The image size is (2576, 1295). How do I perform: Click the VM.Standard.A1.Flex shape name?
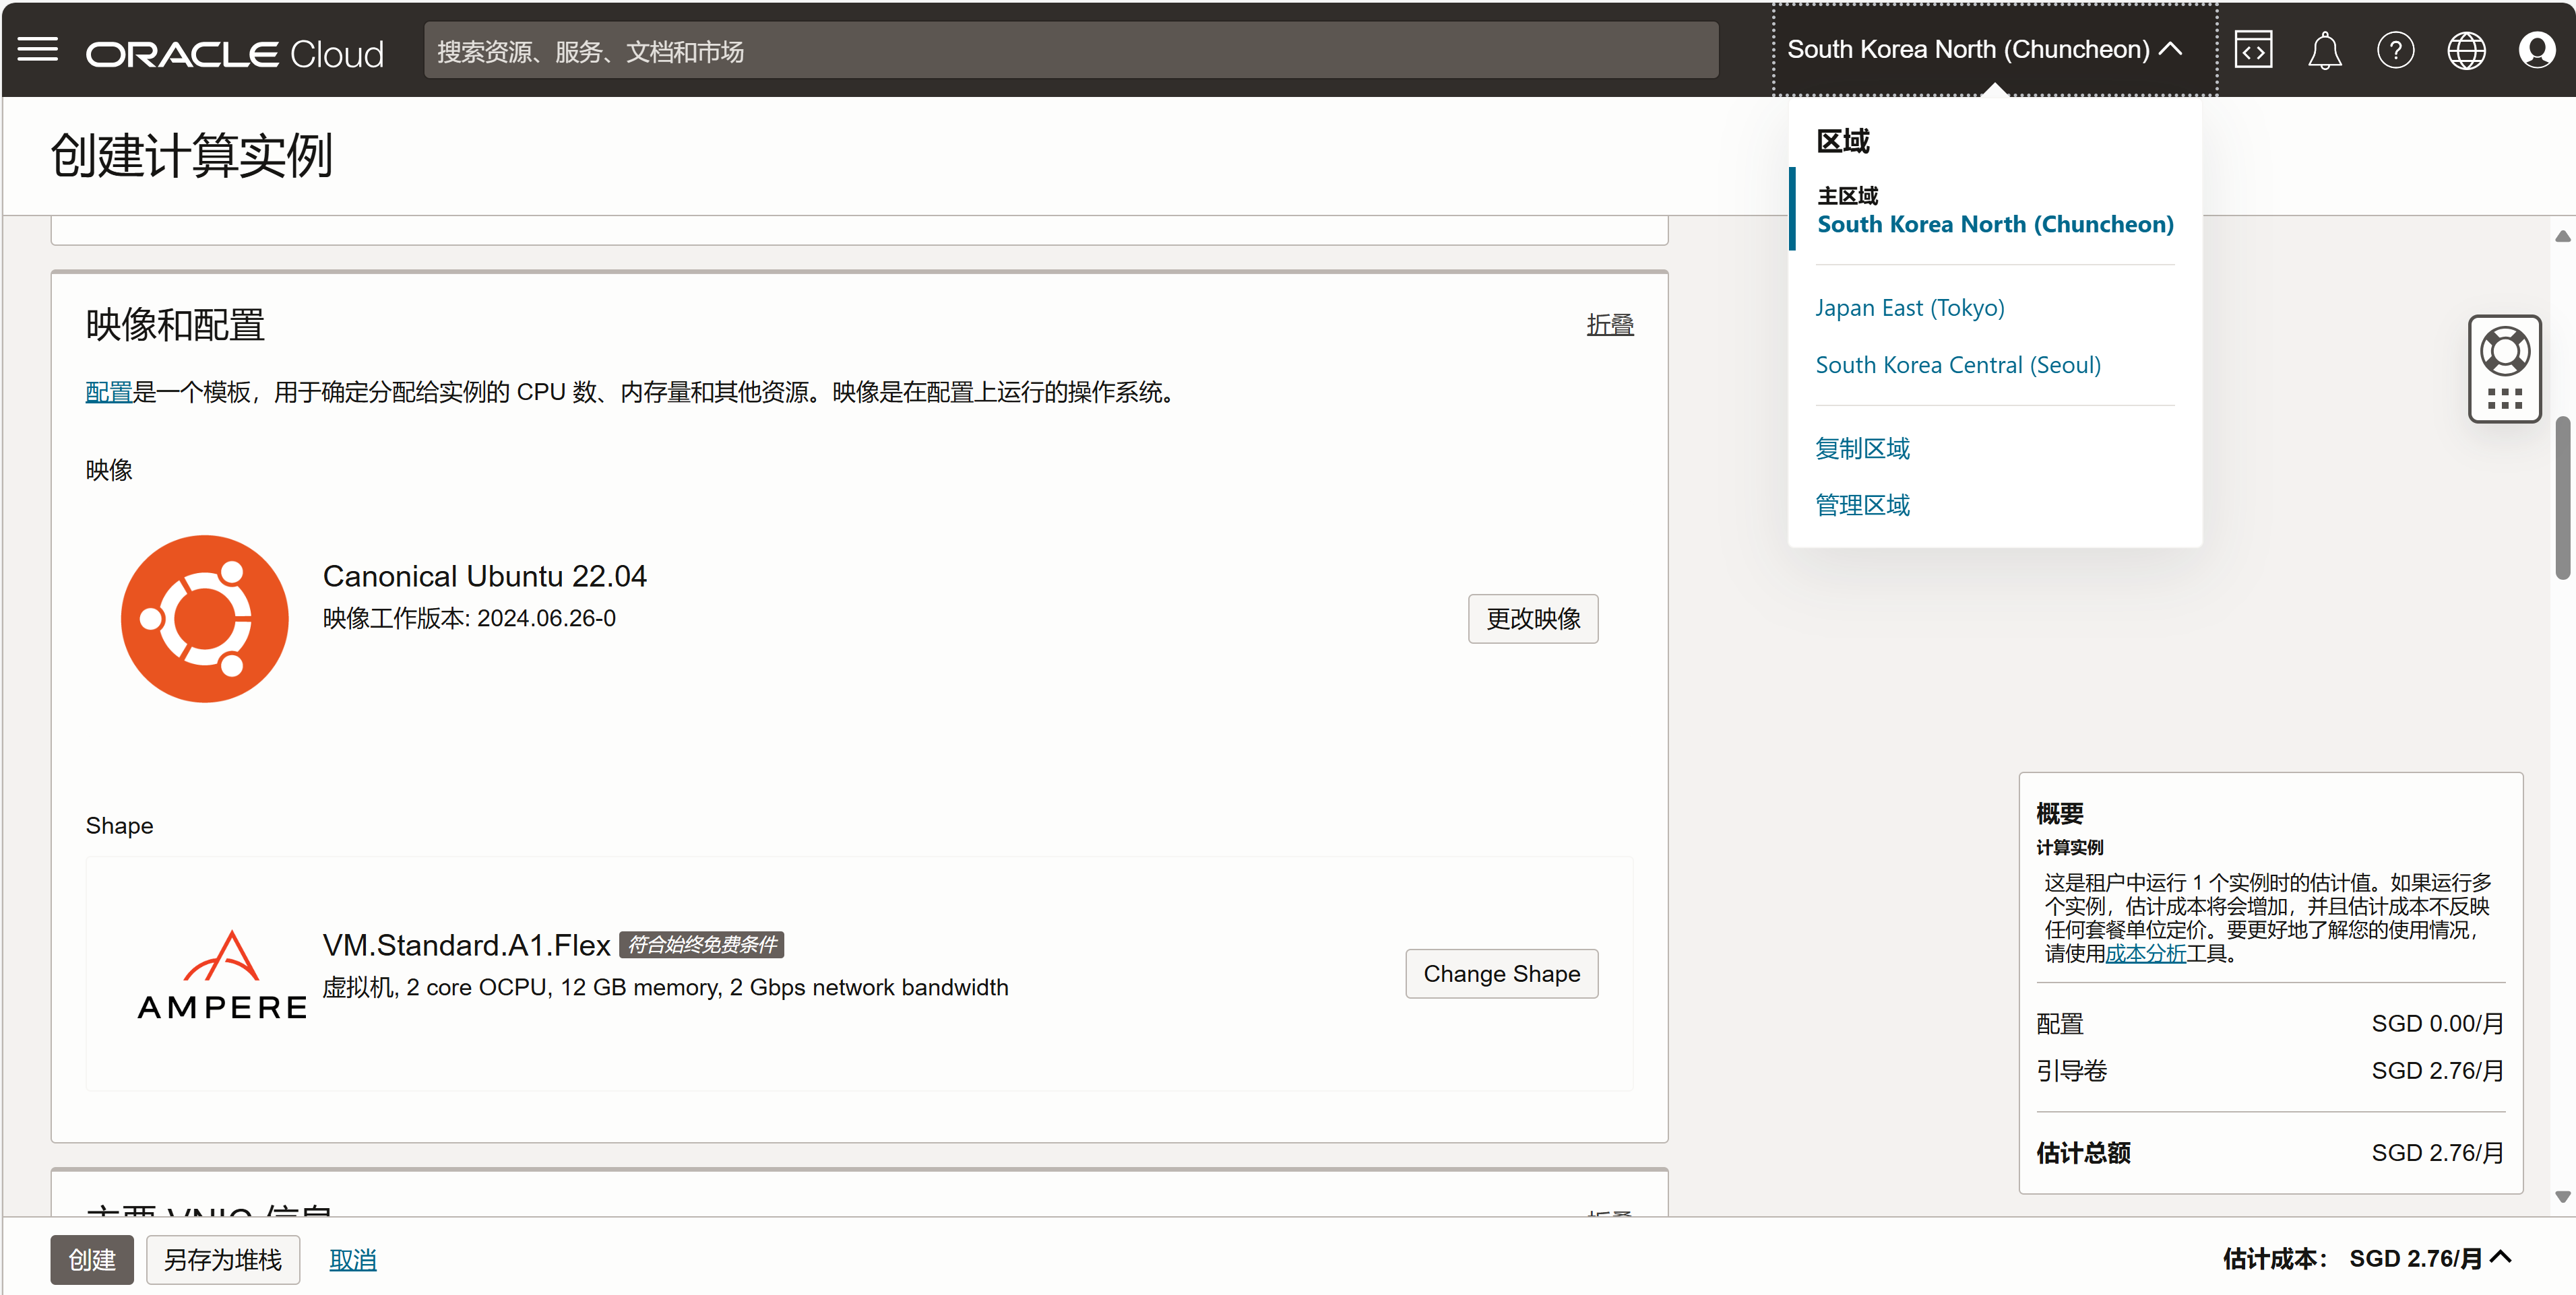[466, 944]
